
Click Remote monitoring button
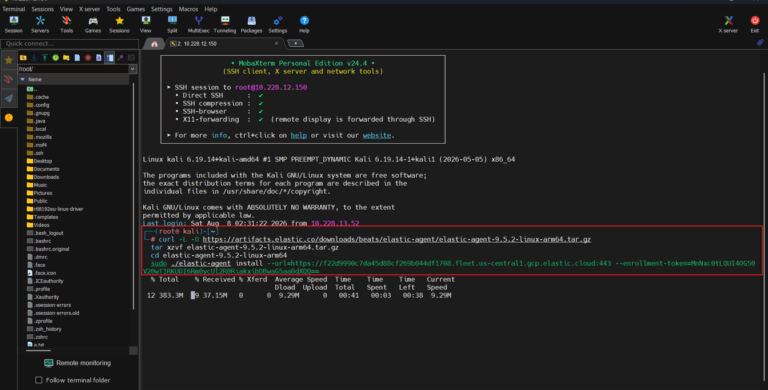(78, 363)
